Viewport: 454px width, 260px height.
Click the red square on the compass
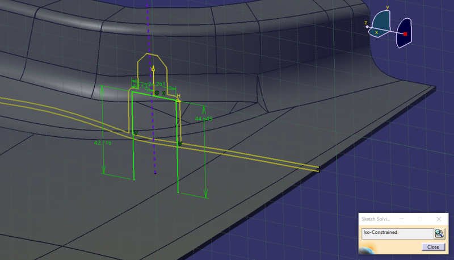tap(406, 35)
